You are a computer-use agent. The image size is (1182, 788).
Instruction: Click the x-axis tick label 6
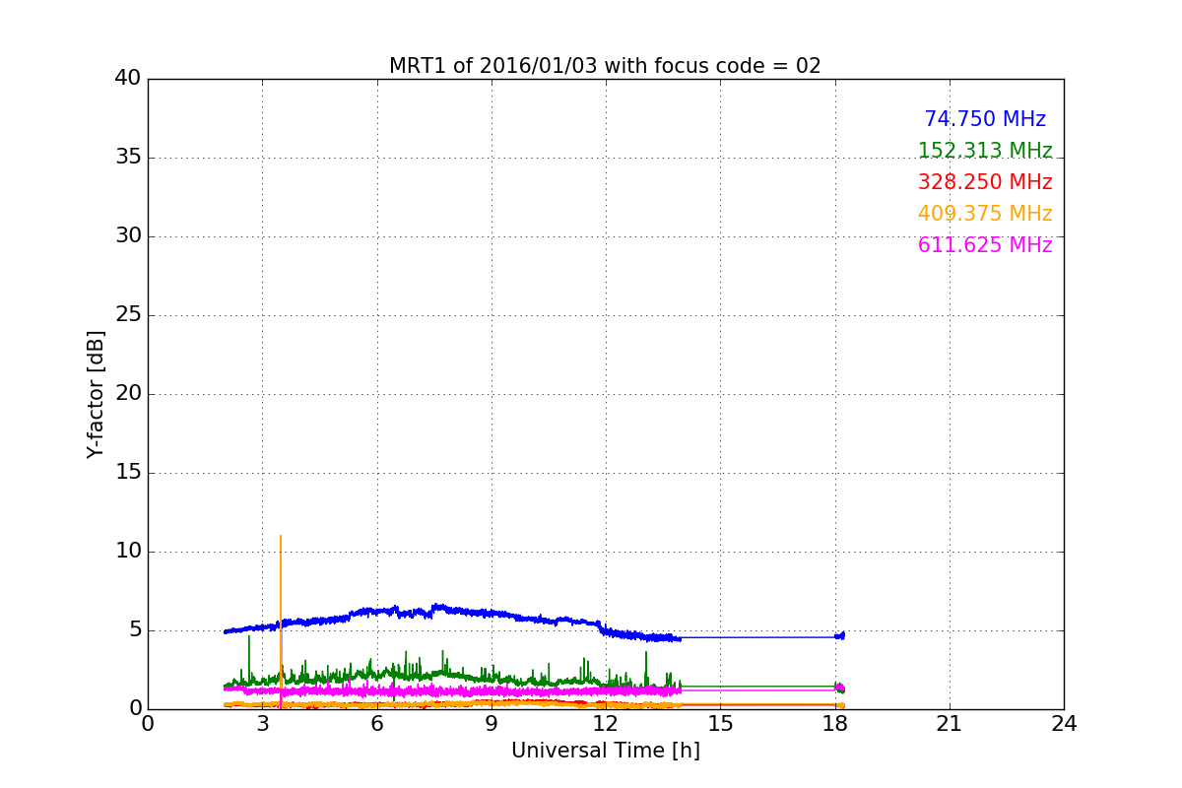[377, 724]
